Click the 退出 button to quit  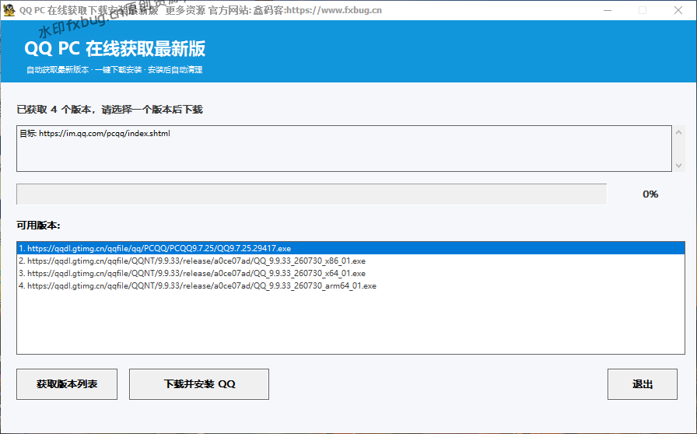pyautogui.click(x=643, y=384)
